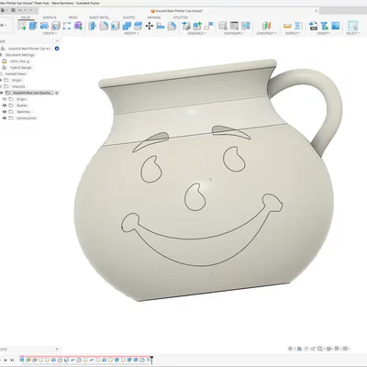Collapse the Browser panel header
Screen dimensions: 367x367
coord(57,41)
